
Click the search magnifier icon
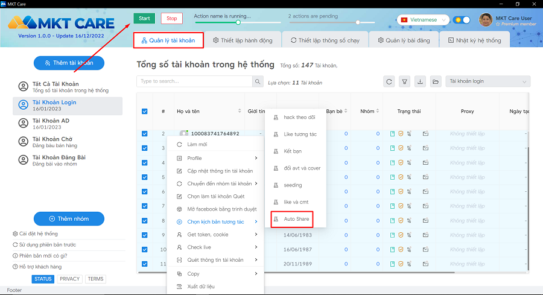(x=258, y=81)
